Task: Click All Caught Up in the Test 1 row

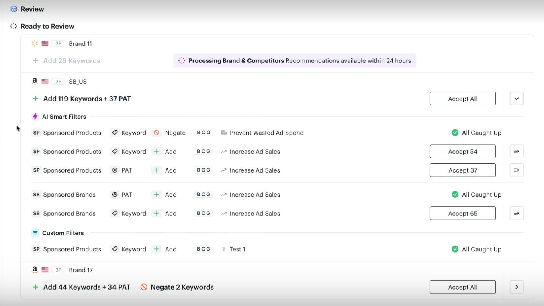Action: pos(482,249)
